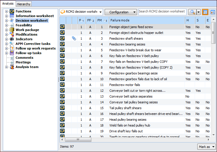The width and height of the screenshot is (217, 152).
Task: Click the E column header
Action: click(208, 20)
